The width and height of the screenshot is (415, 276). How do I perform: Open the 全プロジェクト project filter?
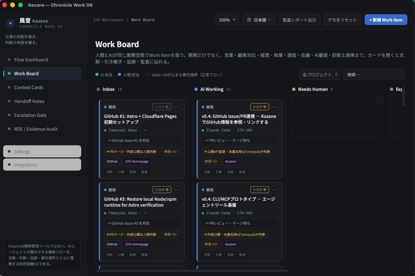pos(320,75)
